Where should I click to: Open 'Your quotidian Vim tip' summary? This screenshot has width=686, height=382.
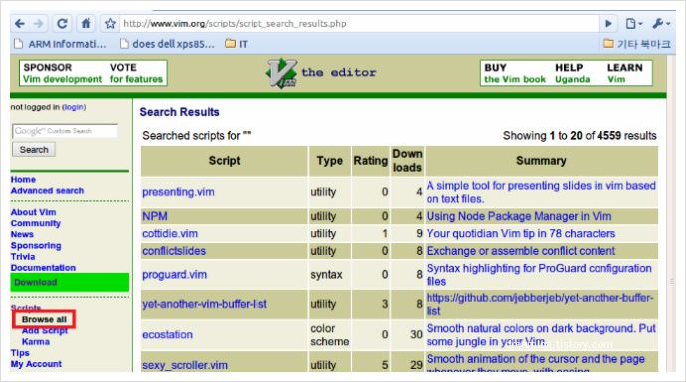coord(521,233)
